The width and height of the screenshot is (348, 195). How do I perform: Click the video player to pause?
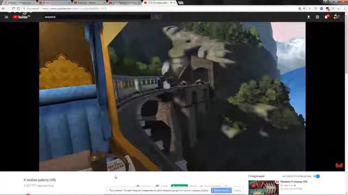(x=172, y=96)
